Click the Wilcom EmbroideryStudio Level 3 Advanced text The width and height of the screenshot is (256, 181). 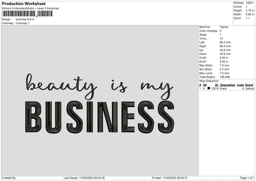tap(30, 9)
